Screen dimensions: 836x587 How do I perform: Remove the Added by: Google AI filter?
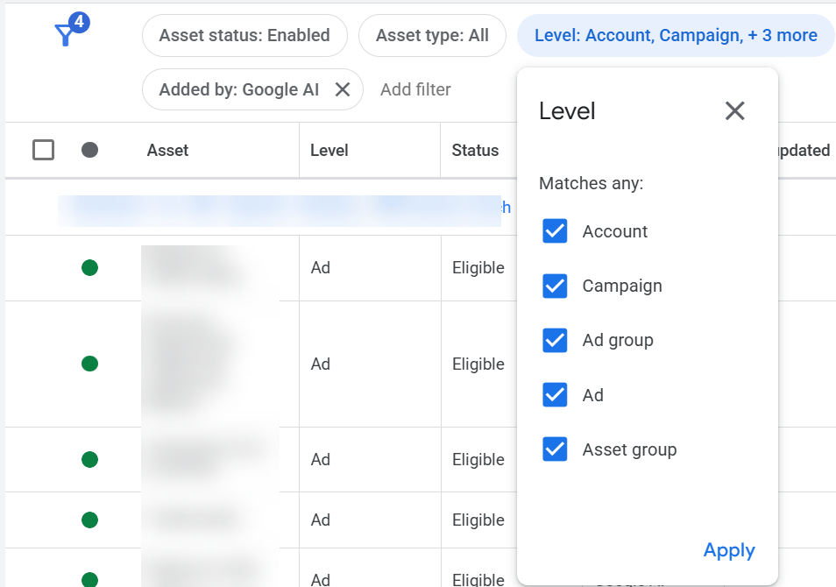coord(343,88)
